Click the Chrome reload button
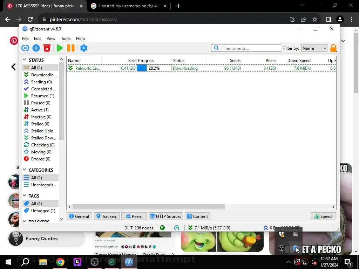 coord(30,20)
